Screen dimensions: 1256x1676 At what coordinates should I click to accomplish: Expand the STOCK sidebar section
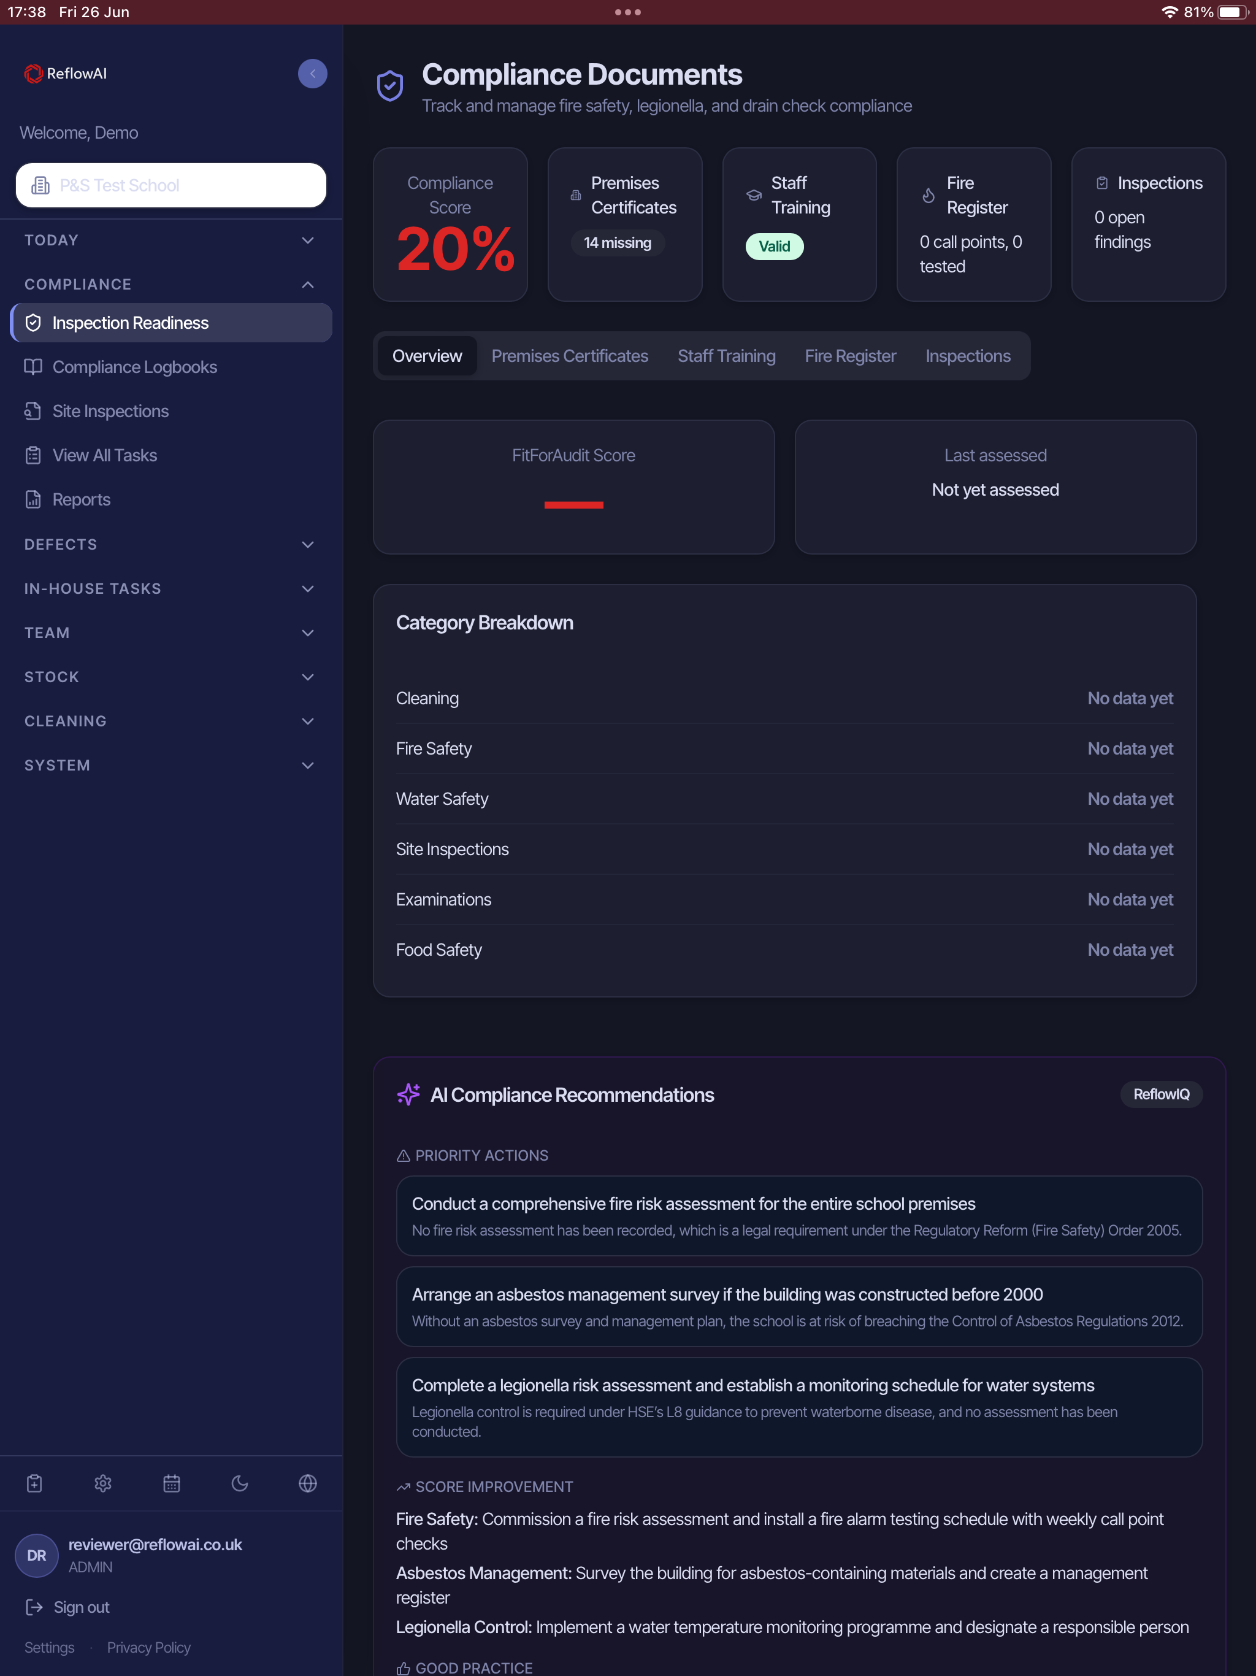170,677
